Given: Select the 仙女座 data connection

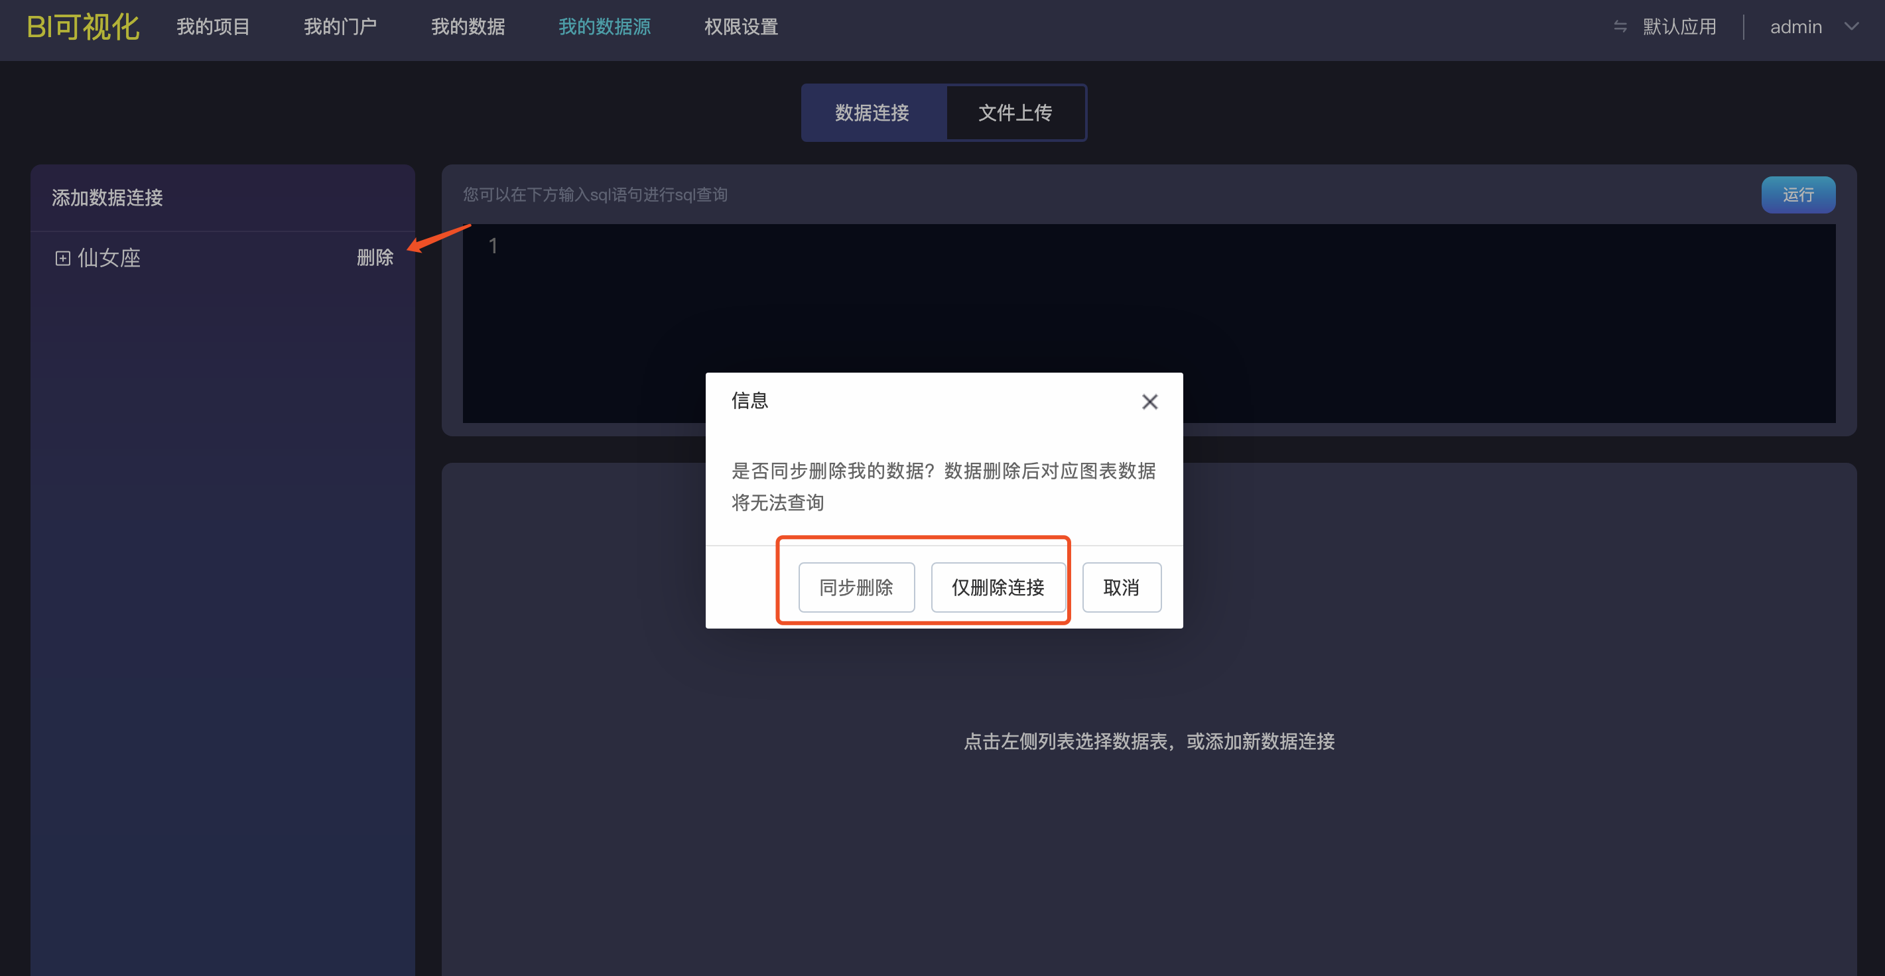Looking at the screenshot, I should (109, 259).
